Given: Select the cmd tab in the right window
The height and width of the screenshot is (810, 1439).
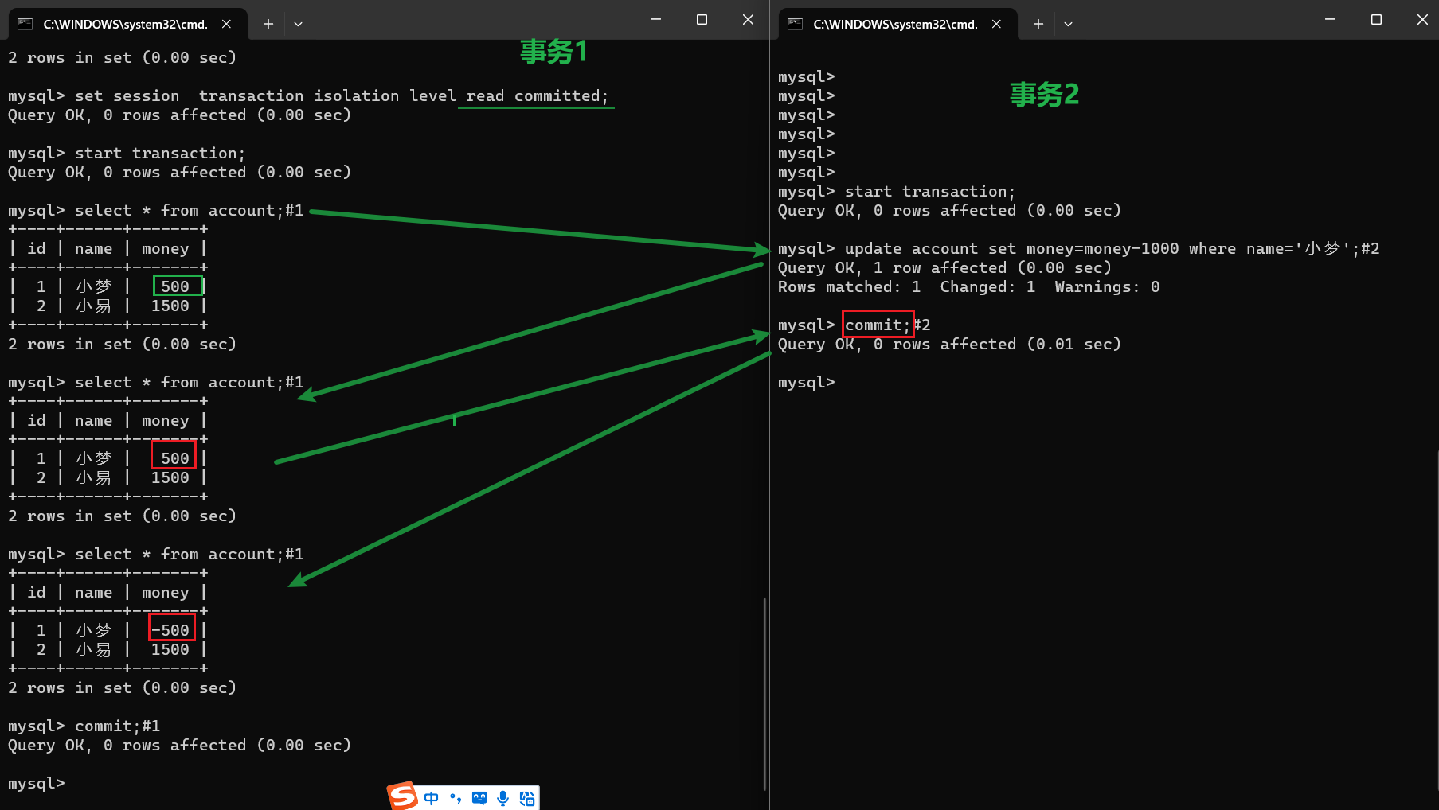Looking at the screenshot, I should coord(897,24).
